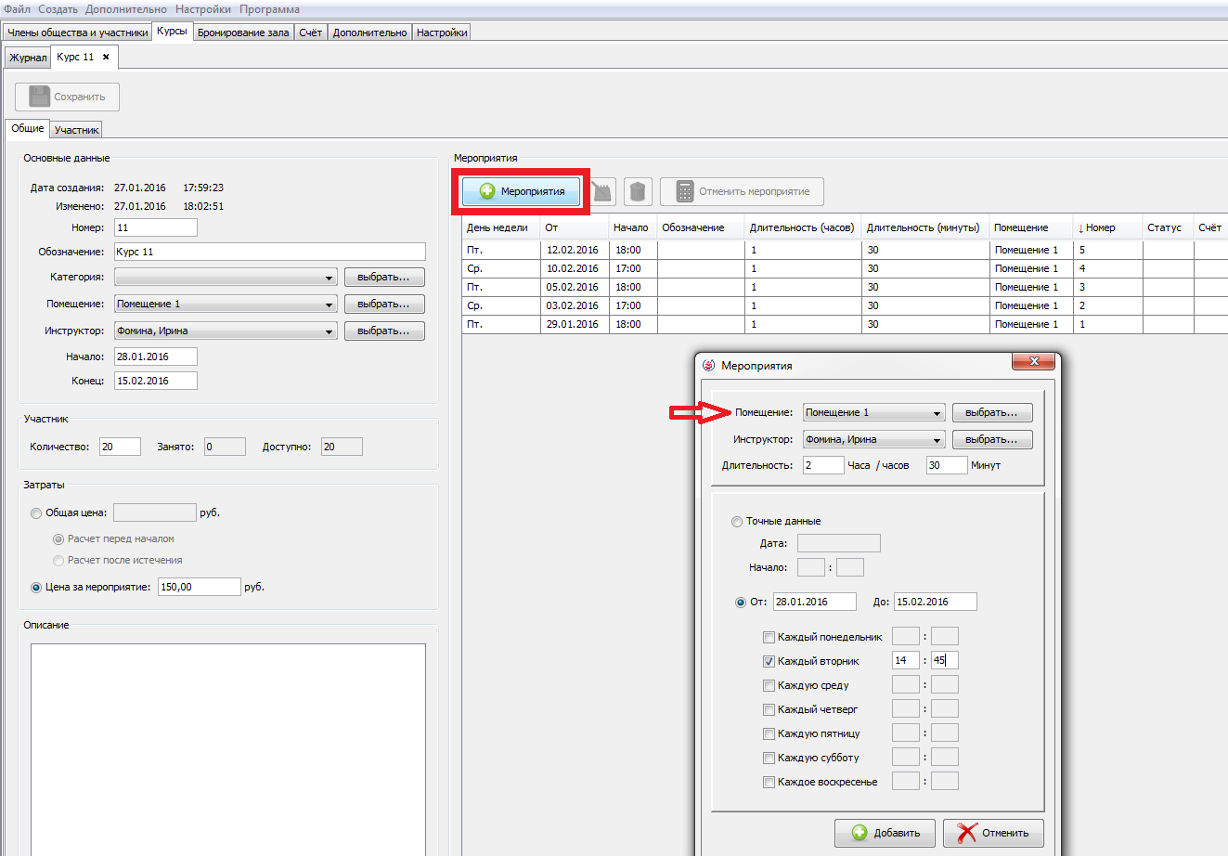The width and height of the screenshot is (1228, 856).
Task: Open Инструктор dropdown in dialog
Action: [x=873, y=440]
